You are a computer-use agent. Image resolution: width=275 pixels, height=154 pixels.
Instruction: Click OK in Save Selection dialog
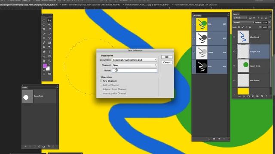167,57
